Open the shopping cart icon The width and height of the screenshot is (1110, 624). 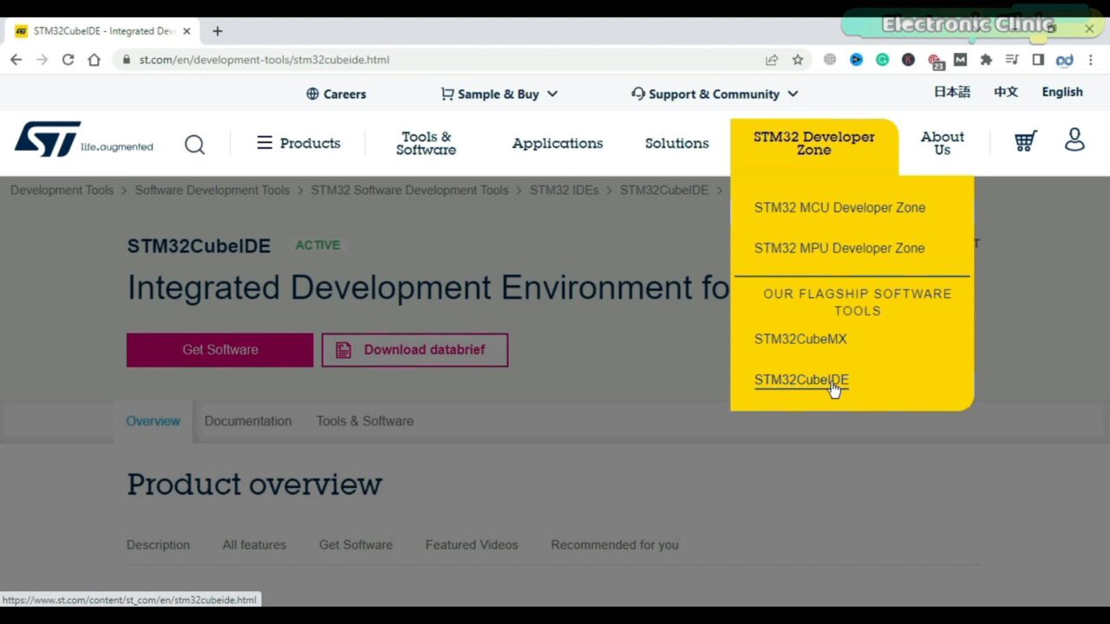click(1026, 140)
